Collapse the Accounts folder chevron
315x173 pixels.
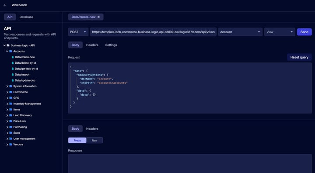click(7, 52)
